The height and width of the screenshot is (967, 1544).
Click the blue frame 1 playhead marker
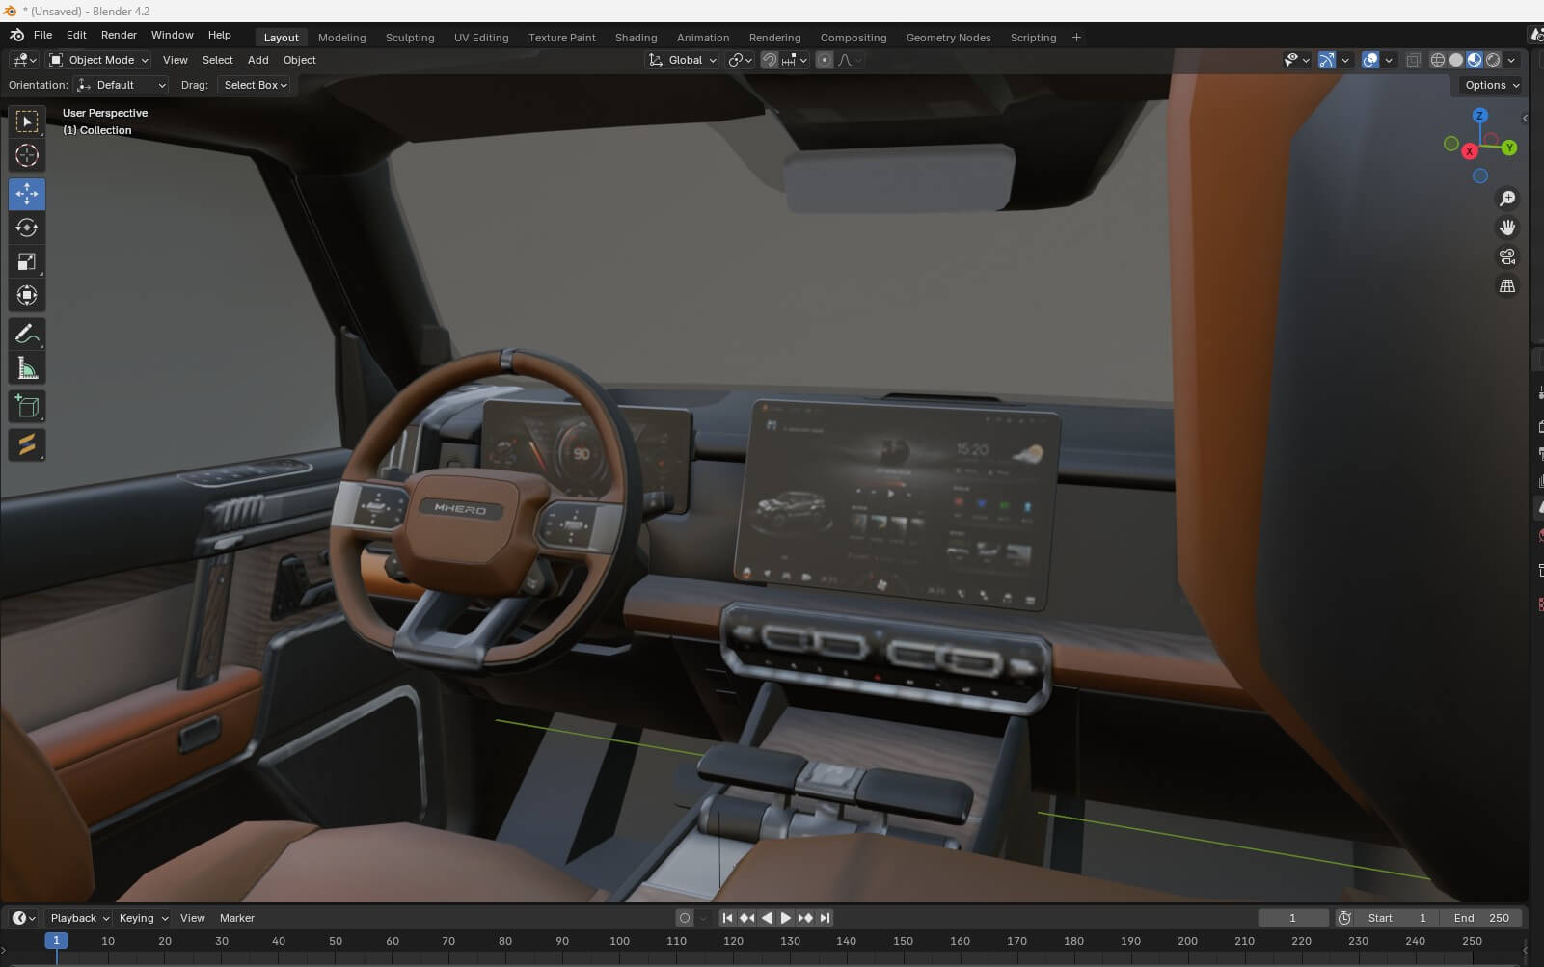[x=56, y=941]
